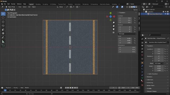Open the Material properties tab icon

click(x=142, y=81)
